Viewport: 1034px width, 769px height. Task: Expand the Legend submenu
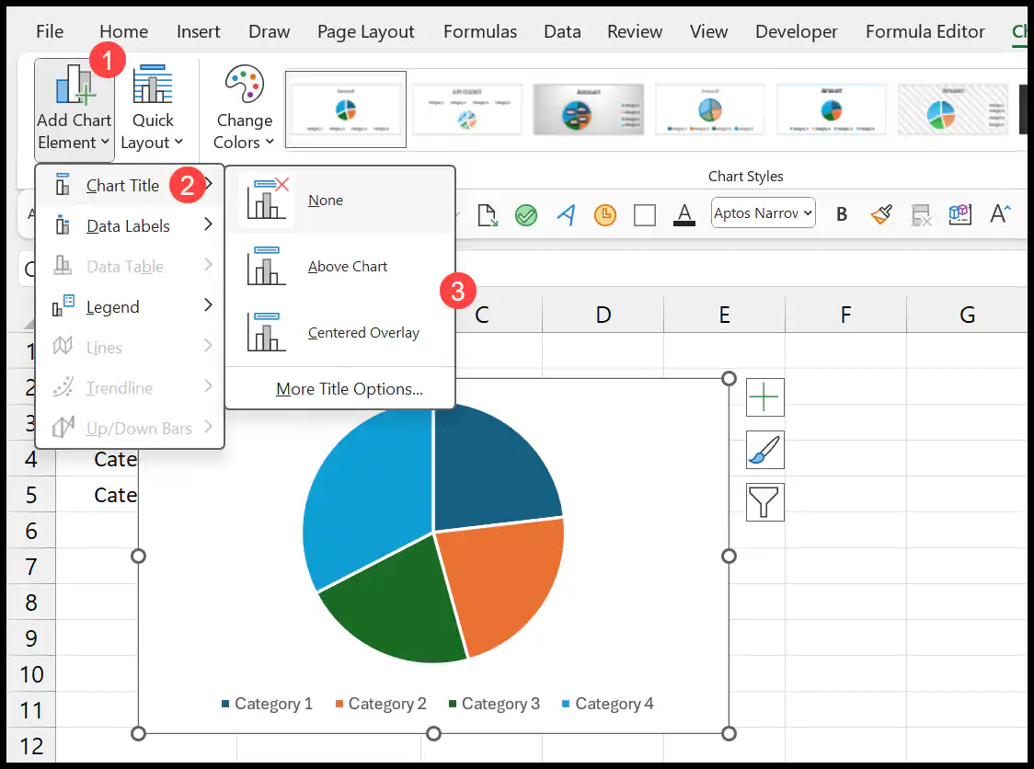pos(131,306)
